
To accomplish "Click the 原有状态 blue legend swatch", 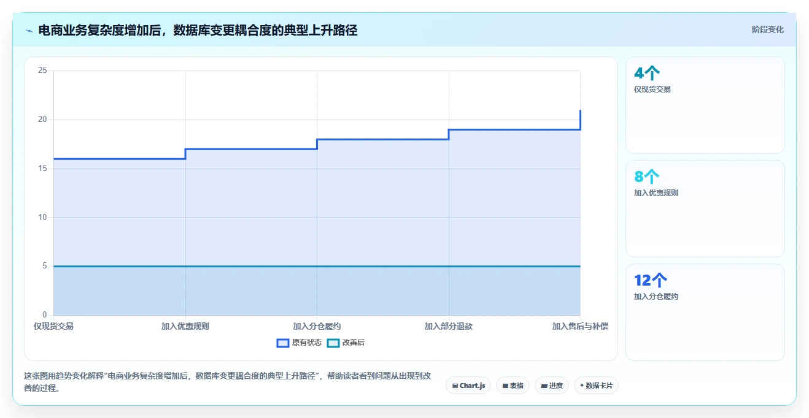I will [x=283, y=343].
